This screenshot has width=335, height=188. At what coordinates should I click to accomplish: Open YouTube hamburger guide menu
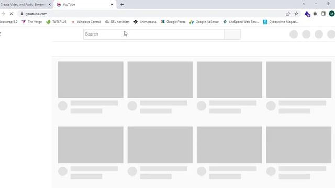1,34
